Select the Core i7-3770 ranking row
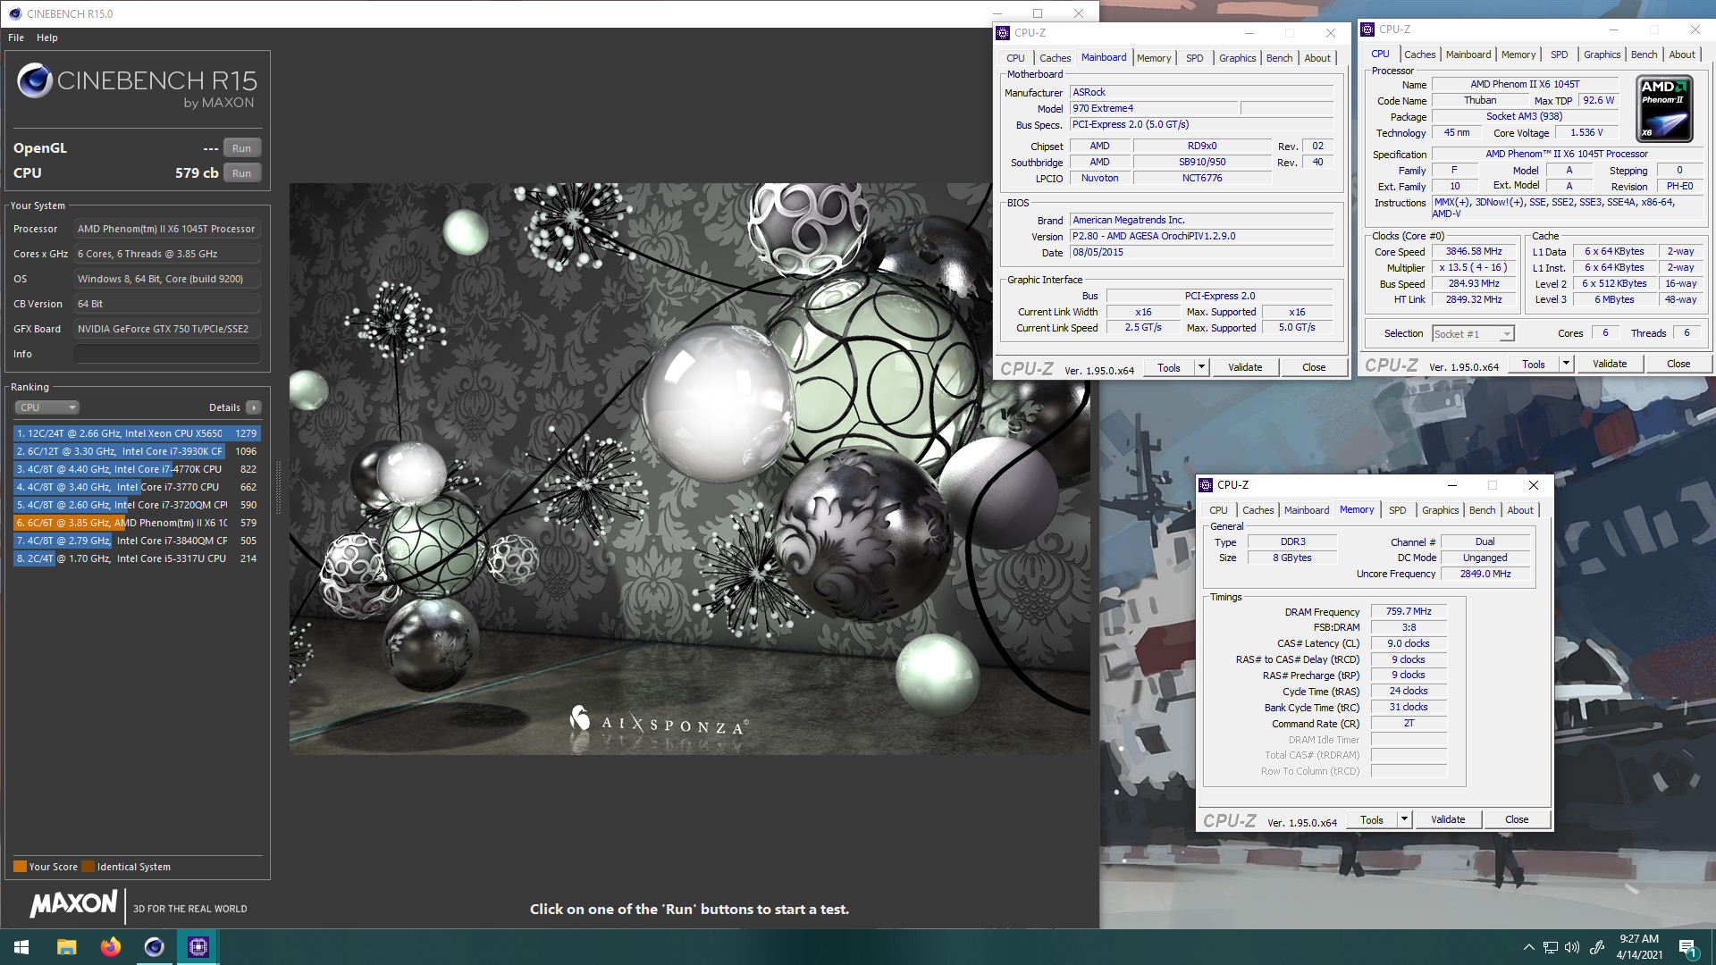The image size is (1716, 965). point(137,487)
